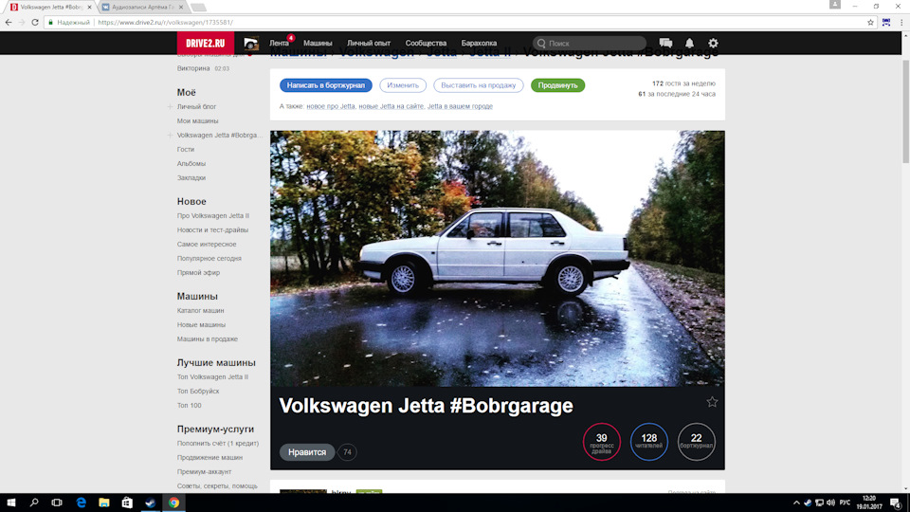Expand plus next to Volkswagen Jetta #Bobrga
Screen dimensions: 910x512
[x=170, y=136]
